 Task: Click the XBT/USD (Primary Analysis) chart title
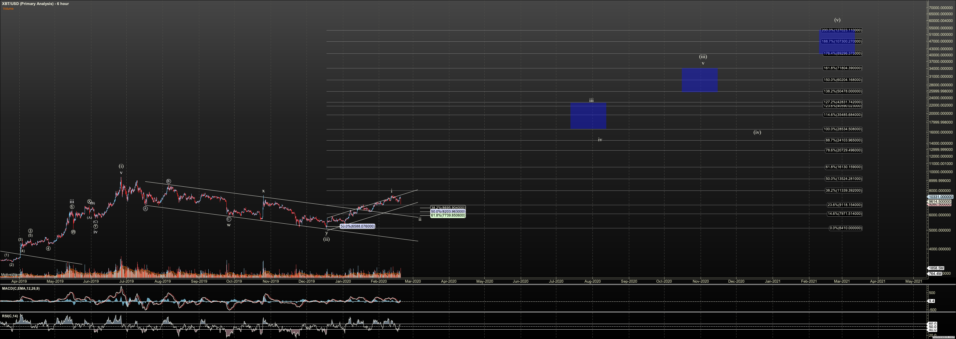(35, 4)
